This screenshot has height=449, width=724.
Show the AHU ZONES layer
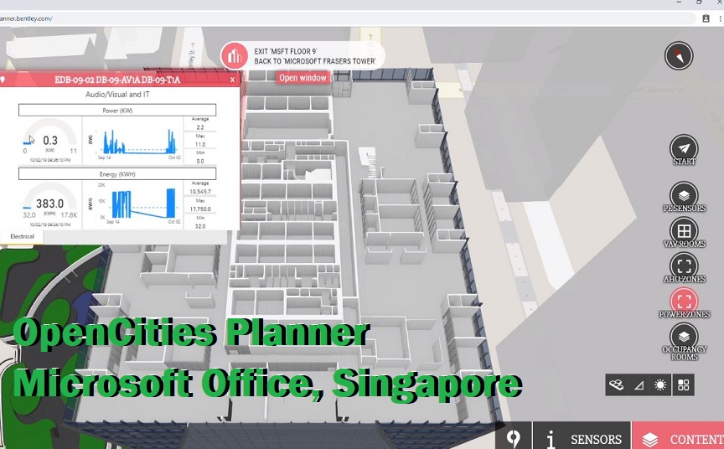[x=684, y=266]
